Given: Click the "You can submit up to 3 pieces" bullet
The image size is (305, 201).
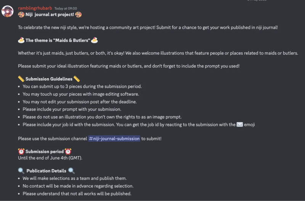Looking at the screenshot, I should pos(82,86).
